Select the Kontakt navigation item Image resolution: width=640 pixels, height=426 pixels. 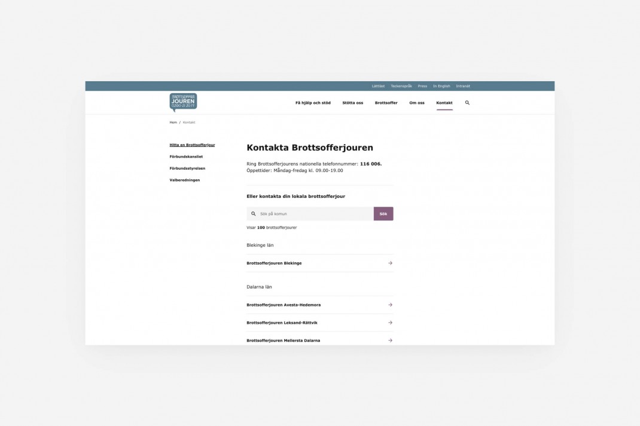click(444, 103)
